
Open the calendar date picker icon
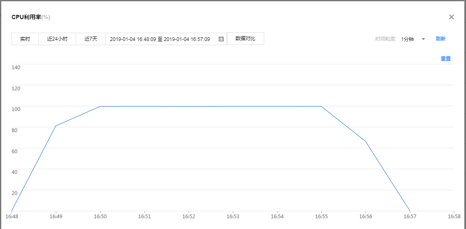(221, 39)
